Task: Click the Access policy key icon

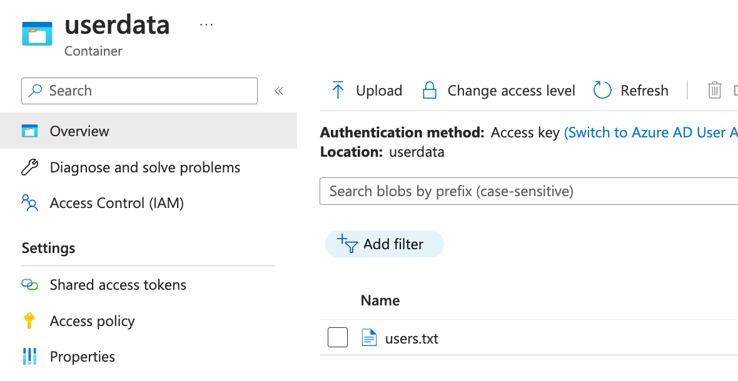Action: pos(29,321)
